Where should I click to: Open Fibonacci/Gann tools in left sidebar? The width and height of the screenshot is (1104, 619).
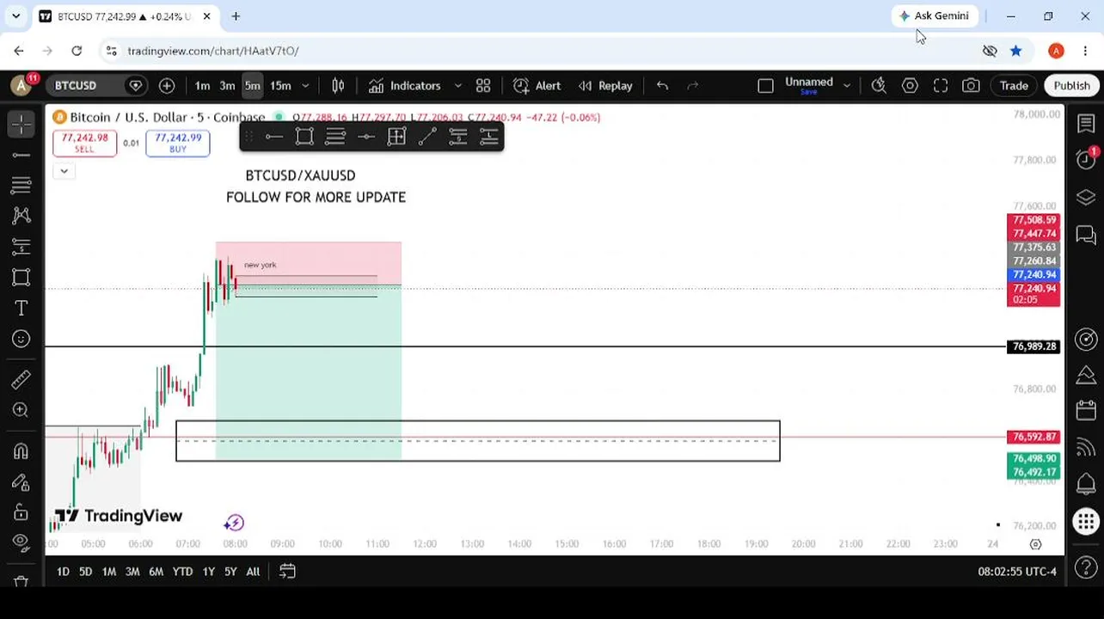(x=21, y=185)
